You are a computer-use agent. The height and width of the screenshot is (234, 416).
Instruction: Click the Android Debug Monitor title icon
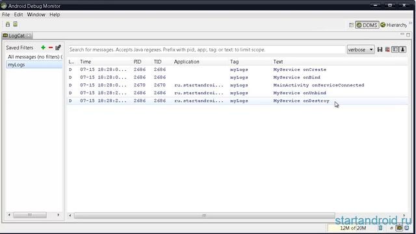pos(4,6)
